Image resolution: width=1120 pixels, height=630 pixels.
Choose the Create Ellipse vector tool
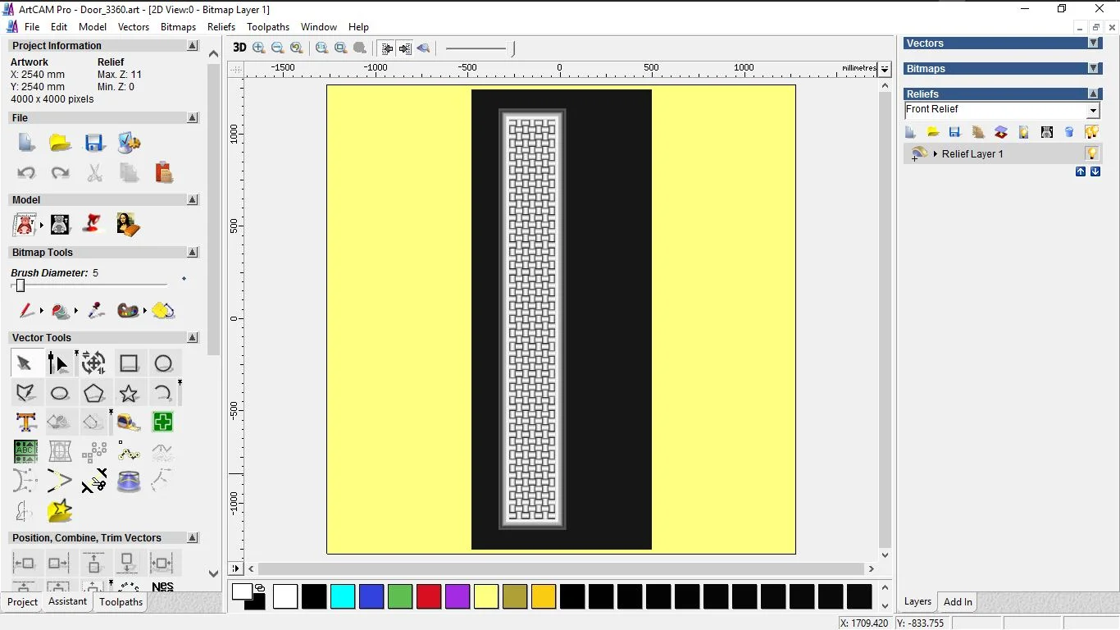60,394
